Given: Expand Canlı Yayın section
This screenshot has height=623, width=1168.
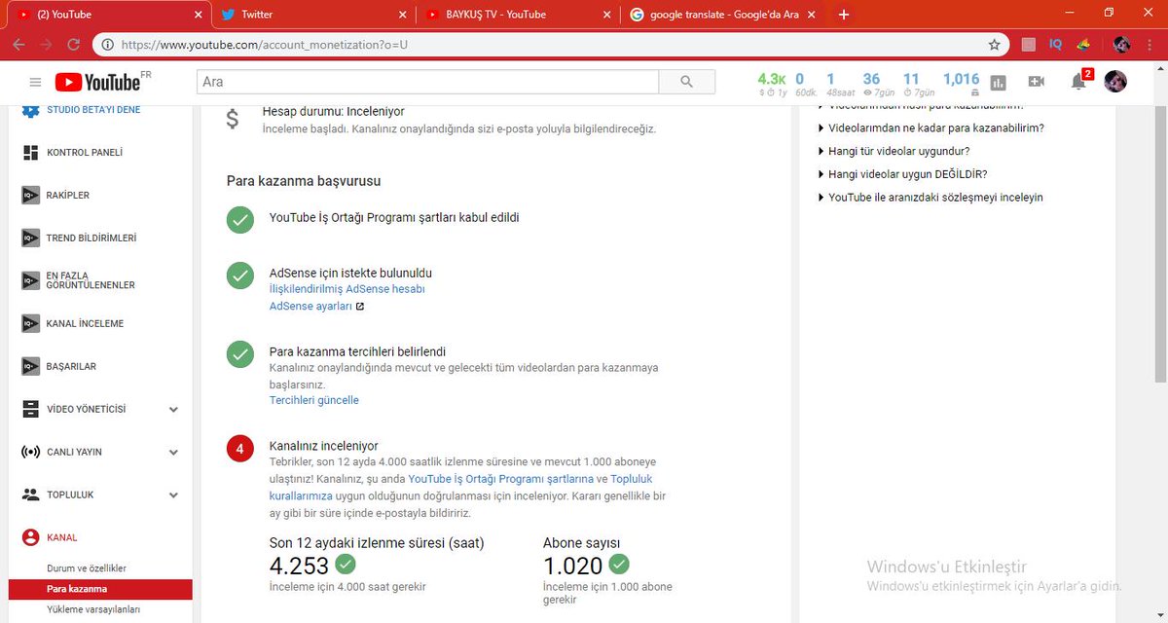Looking at the screenshot, I should (100, 453).
